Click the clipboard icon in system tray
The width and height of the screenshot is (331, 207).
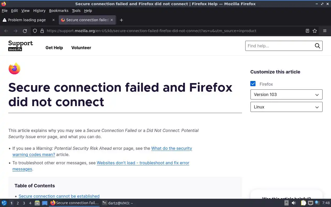(x=303, y=203)
